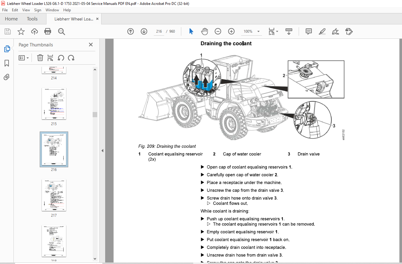
Task: Select page 214 thumbnail
Action: pos(54,70)
